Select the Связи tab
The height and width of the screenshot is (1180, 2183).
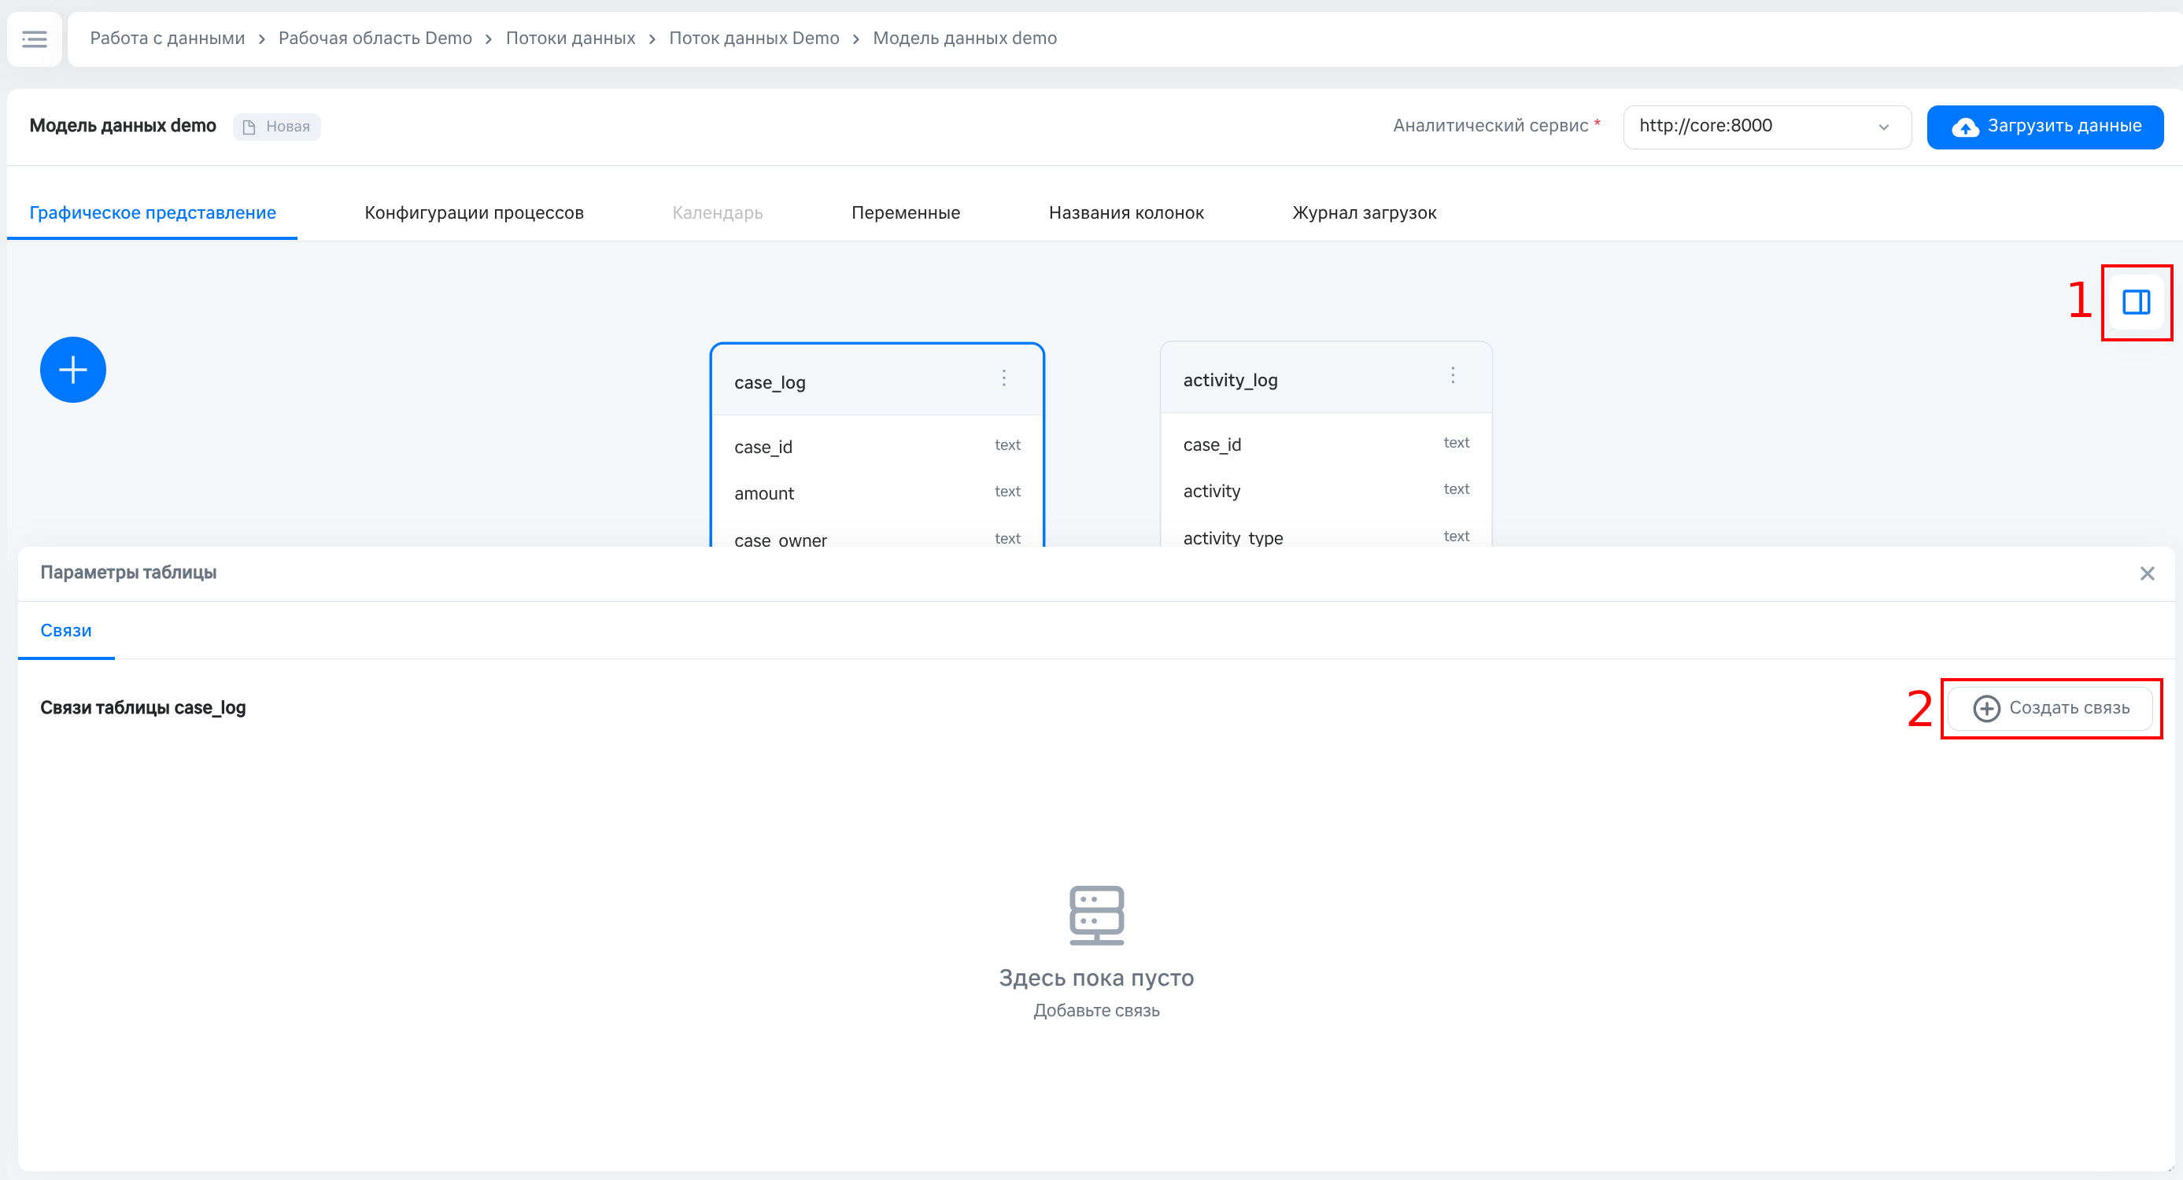66,630
